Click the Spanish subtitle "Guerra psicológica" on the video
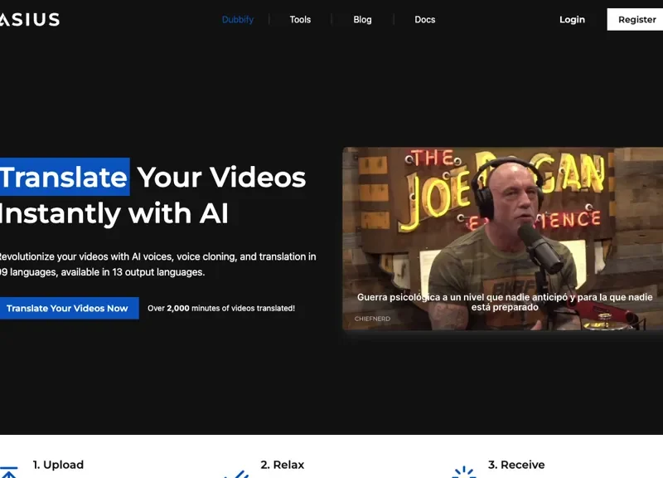This screenshot has height=478, width=663. [x=505, y=302]
